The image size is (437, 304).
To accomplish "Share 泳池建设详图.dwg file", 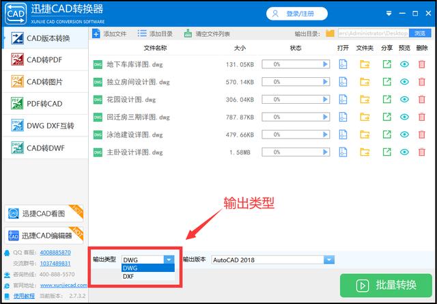I will tap(386, 135).
